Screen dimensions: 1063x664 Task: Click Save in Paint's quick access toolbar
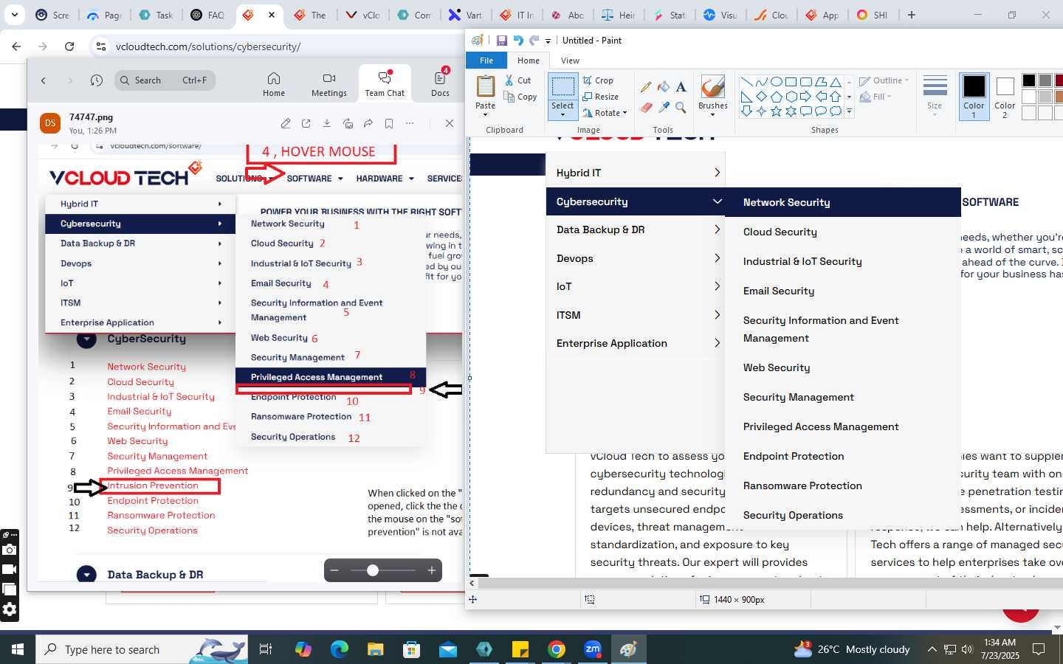click(501, 41)
